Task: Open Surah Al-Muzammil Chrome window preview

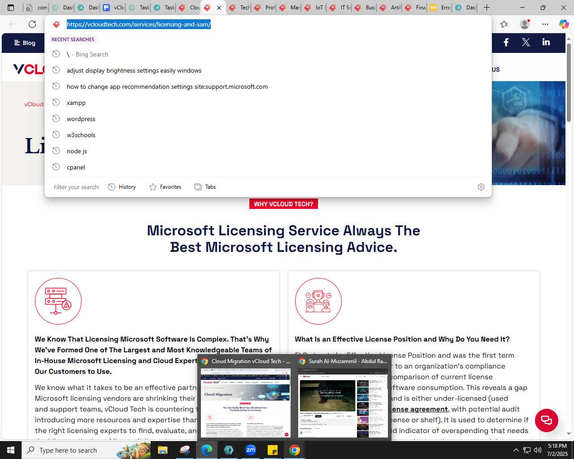Action: point(343,397)
